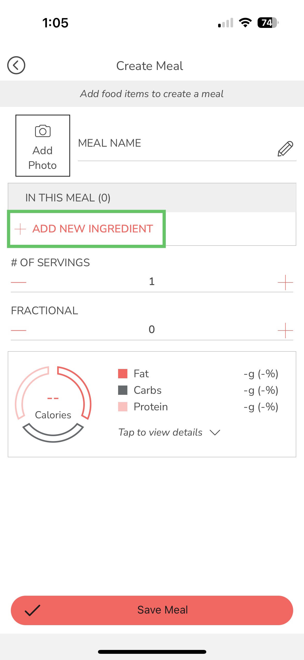
Task: Tap the checkmark icon on Save Meal
Action: click(x=32, y=610)
